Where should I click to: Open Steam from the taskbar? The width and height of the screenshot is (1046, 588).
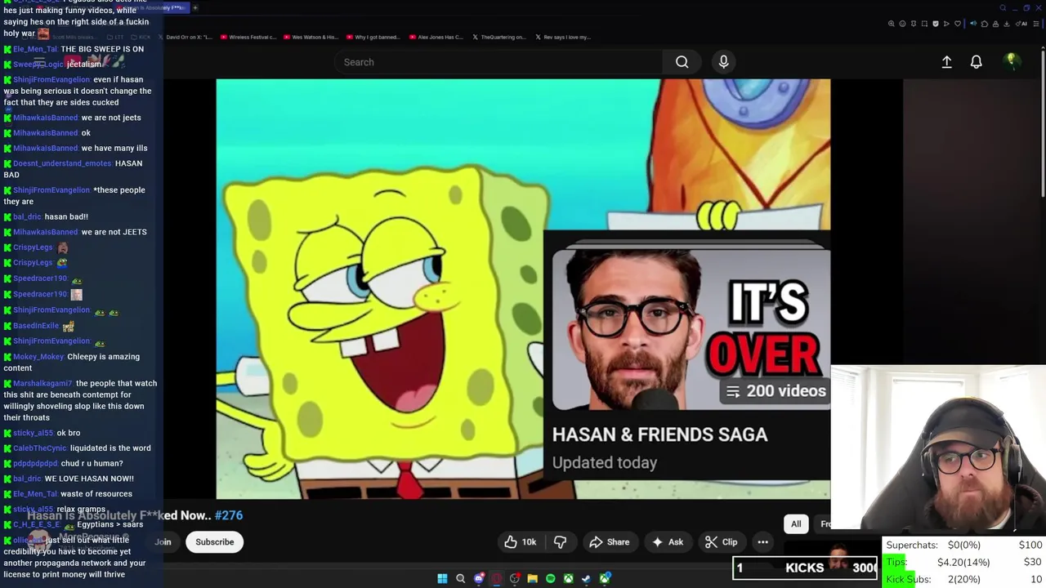coord(586,578)
